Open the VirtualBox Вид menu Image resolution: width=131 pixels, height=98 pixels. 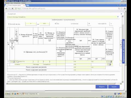11,3
